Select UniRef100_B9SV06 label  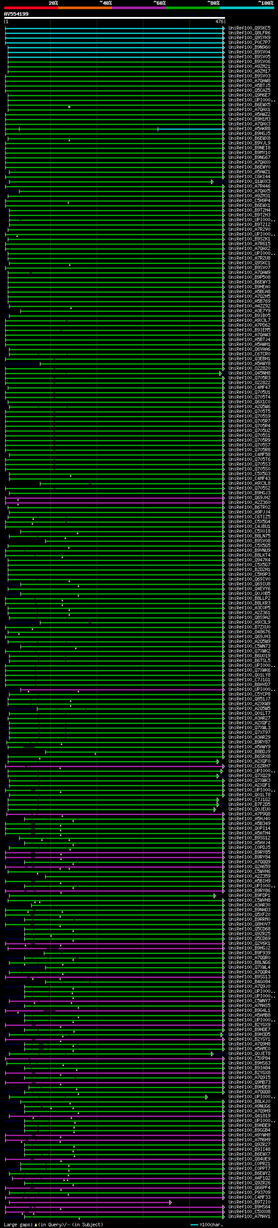(x=249, y=61)
